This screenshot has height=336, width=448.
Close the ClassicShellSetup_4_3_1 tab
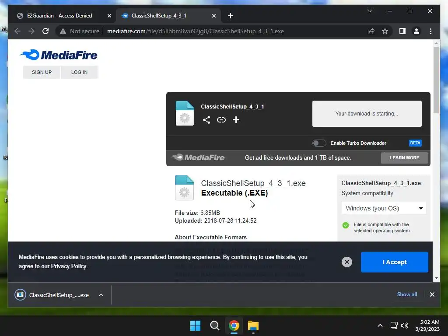[x=213, y=16]
